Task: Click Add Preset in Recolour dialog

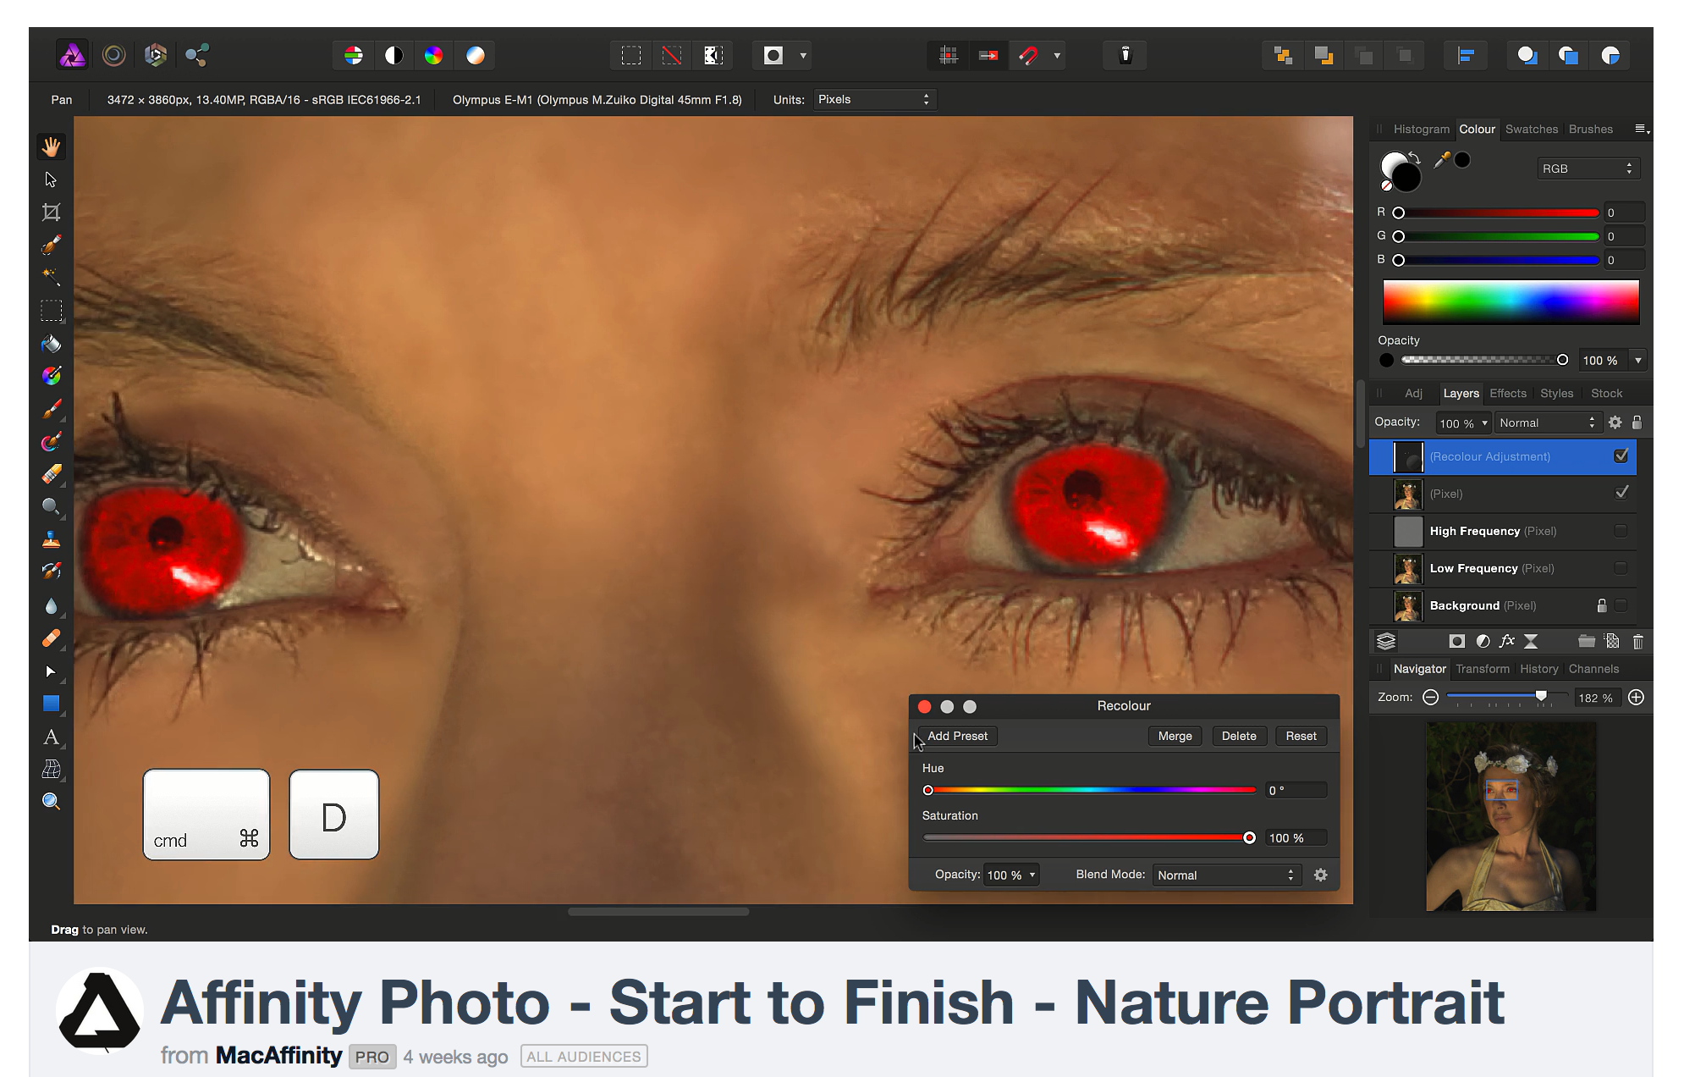Action: point(957,736)
